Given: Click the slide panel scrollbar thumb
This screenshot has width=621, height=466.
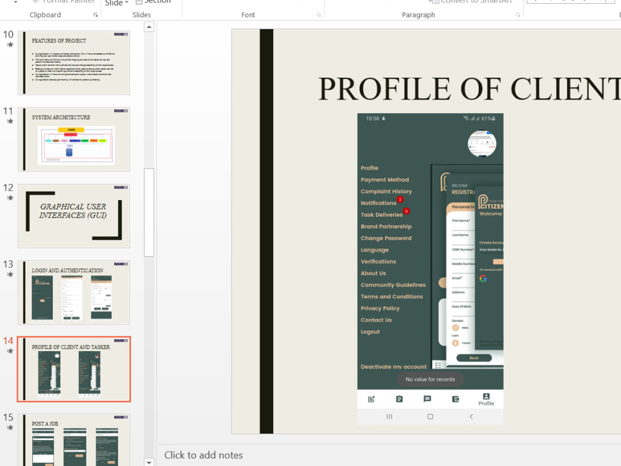Looking at the screenshot, I should point(149,212).
